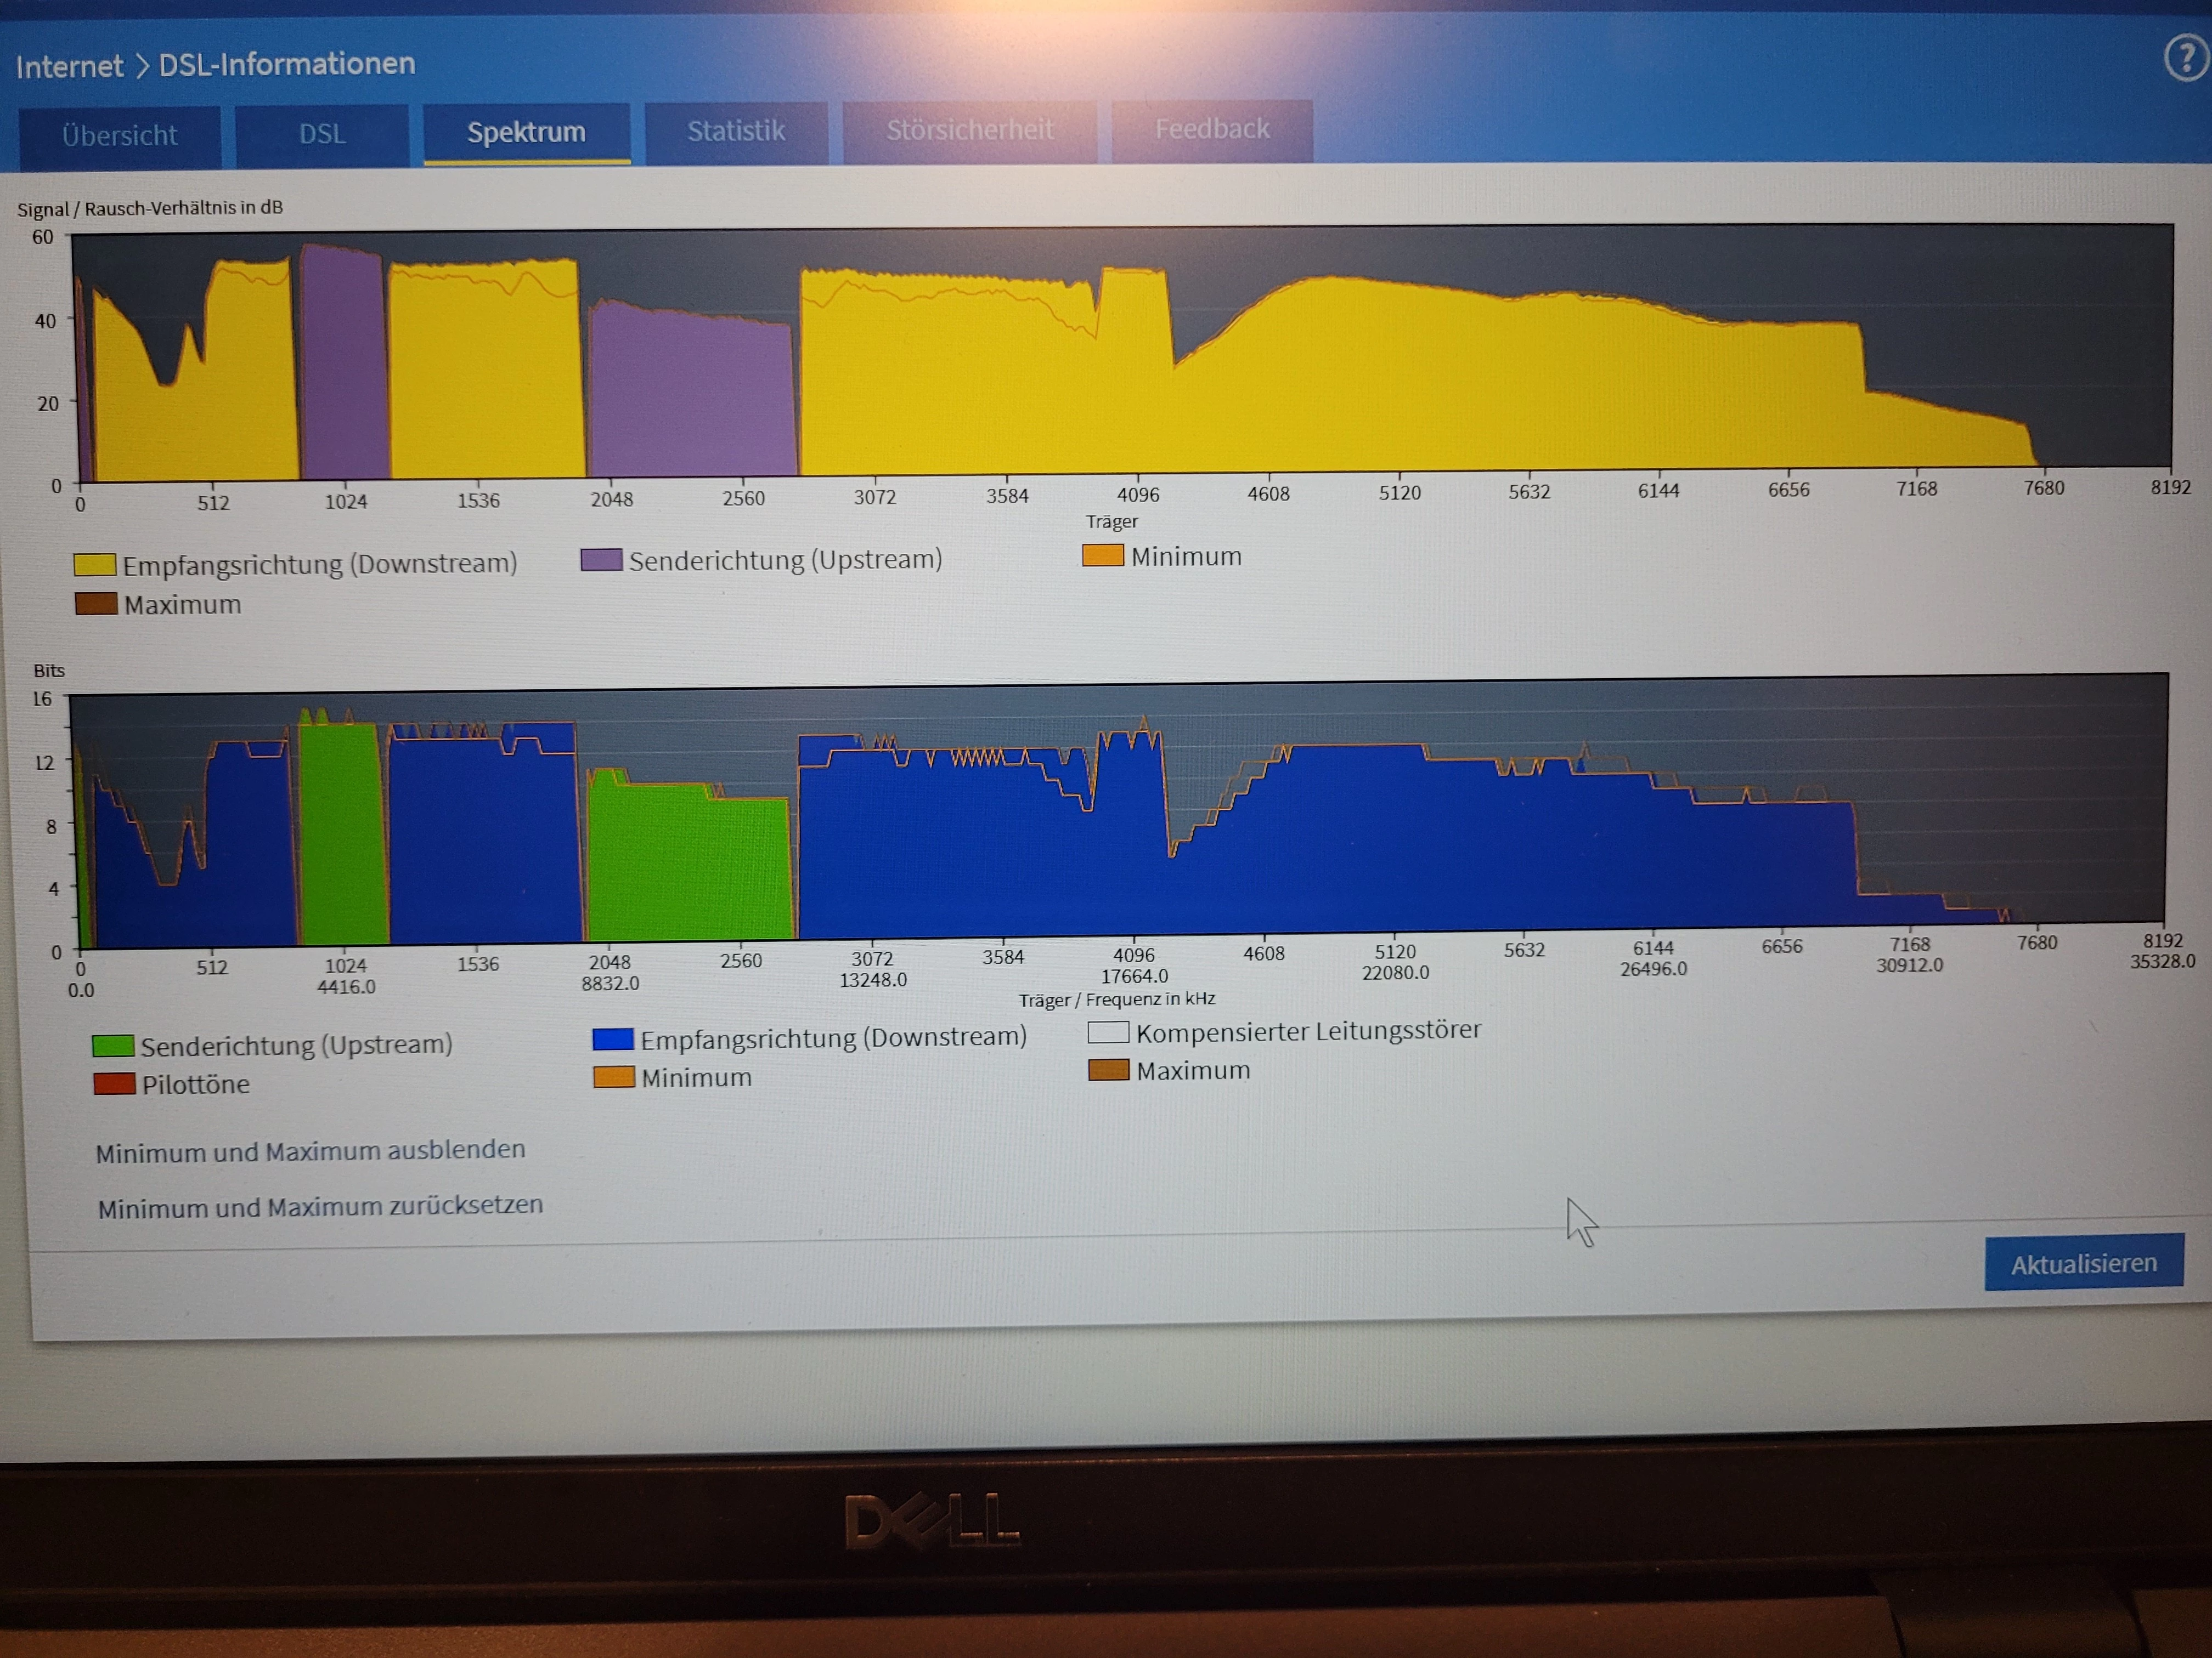
Task: Open the Übersicht tab
Action: pyautogui.click(x=120, y=136)
